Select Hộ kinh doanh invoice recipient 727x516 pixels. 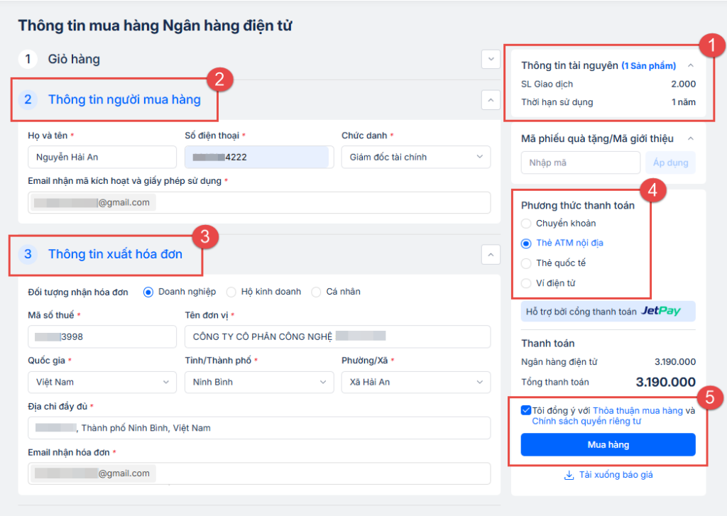coord(231,292)
